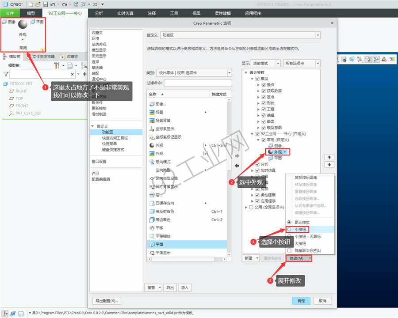Click the 取消 button

click(323, 301)
